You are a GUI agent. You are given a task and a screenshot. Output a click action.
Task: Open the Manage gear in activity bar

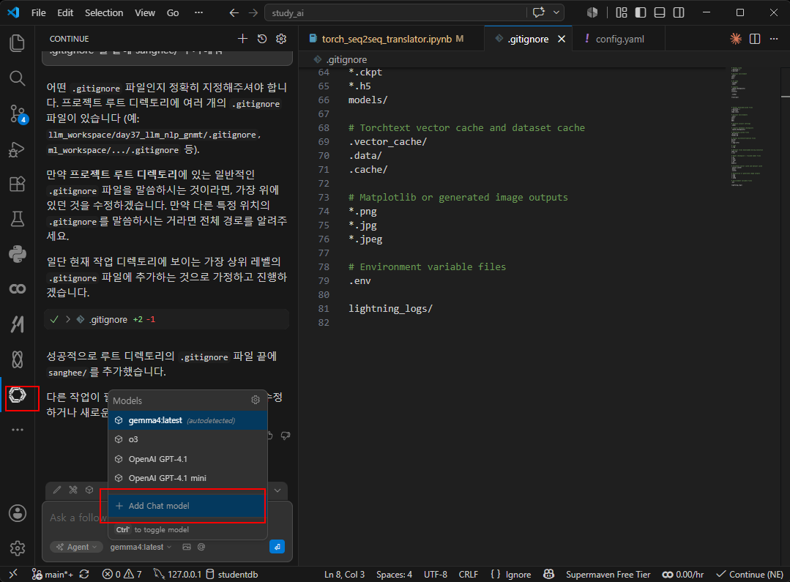(x=17, y=548)
